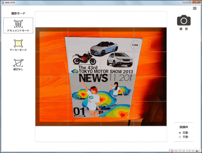Viewport: 202px width, 153px height.
Task: Close the desk shot window
Action: 197,2
